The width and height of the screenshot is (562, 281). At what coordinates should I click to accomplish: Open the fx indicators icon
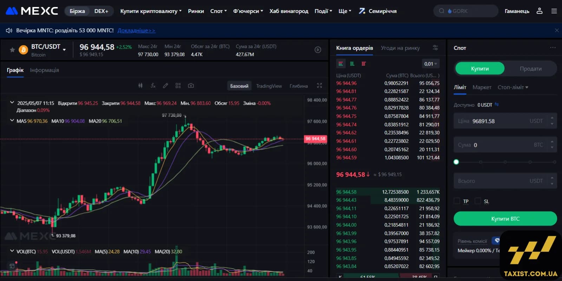(x=153, y=85)
